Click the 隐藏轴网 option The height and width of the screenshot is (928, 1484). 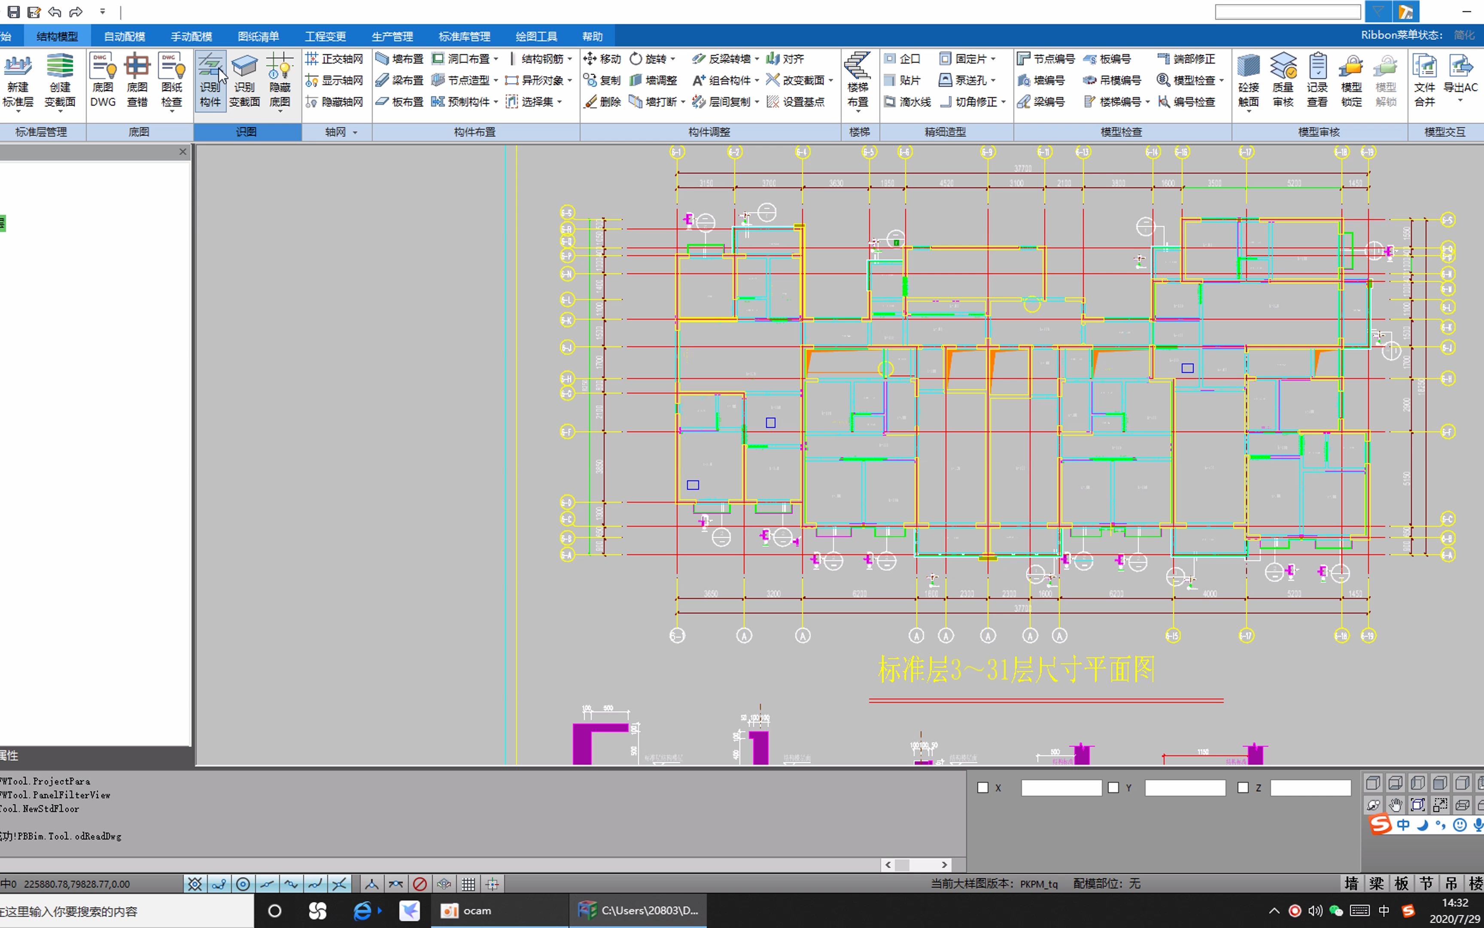point(334,102)
